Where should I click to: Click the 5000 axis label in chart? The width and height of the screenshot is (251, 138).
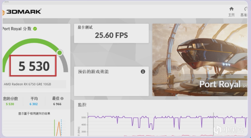[x=84, y=118]
